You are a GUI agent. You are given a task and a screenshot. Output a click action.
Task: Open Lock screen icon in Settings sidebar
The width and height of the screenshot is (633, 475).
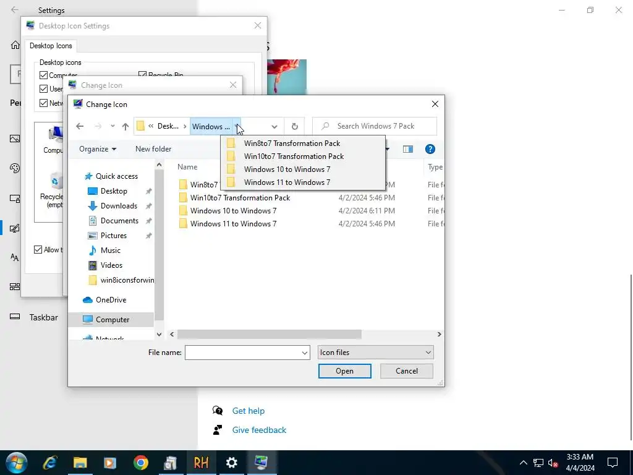pyautogui.click(x=15, y=199)
